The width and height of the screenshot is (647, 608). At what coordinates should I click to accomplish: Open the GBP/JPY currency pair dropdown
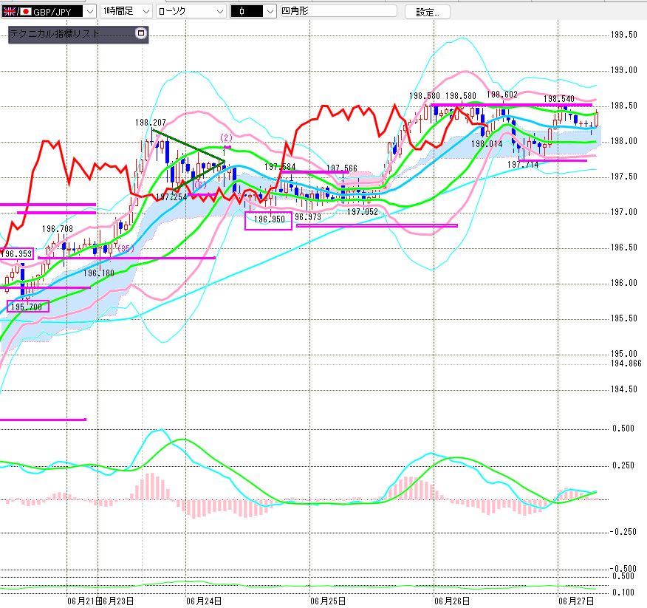point(49,11)
